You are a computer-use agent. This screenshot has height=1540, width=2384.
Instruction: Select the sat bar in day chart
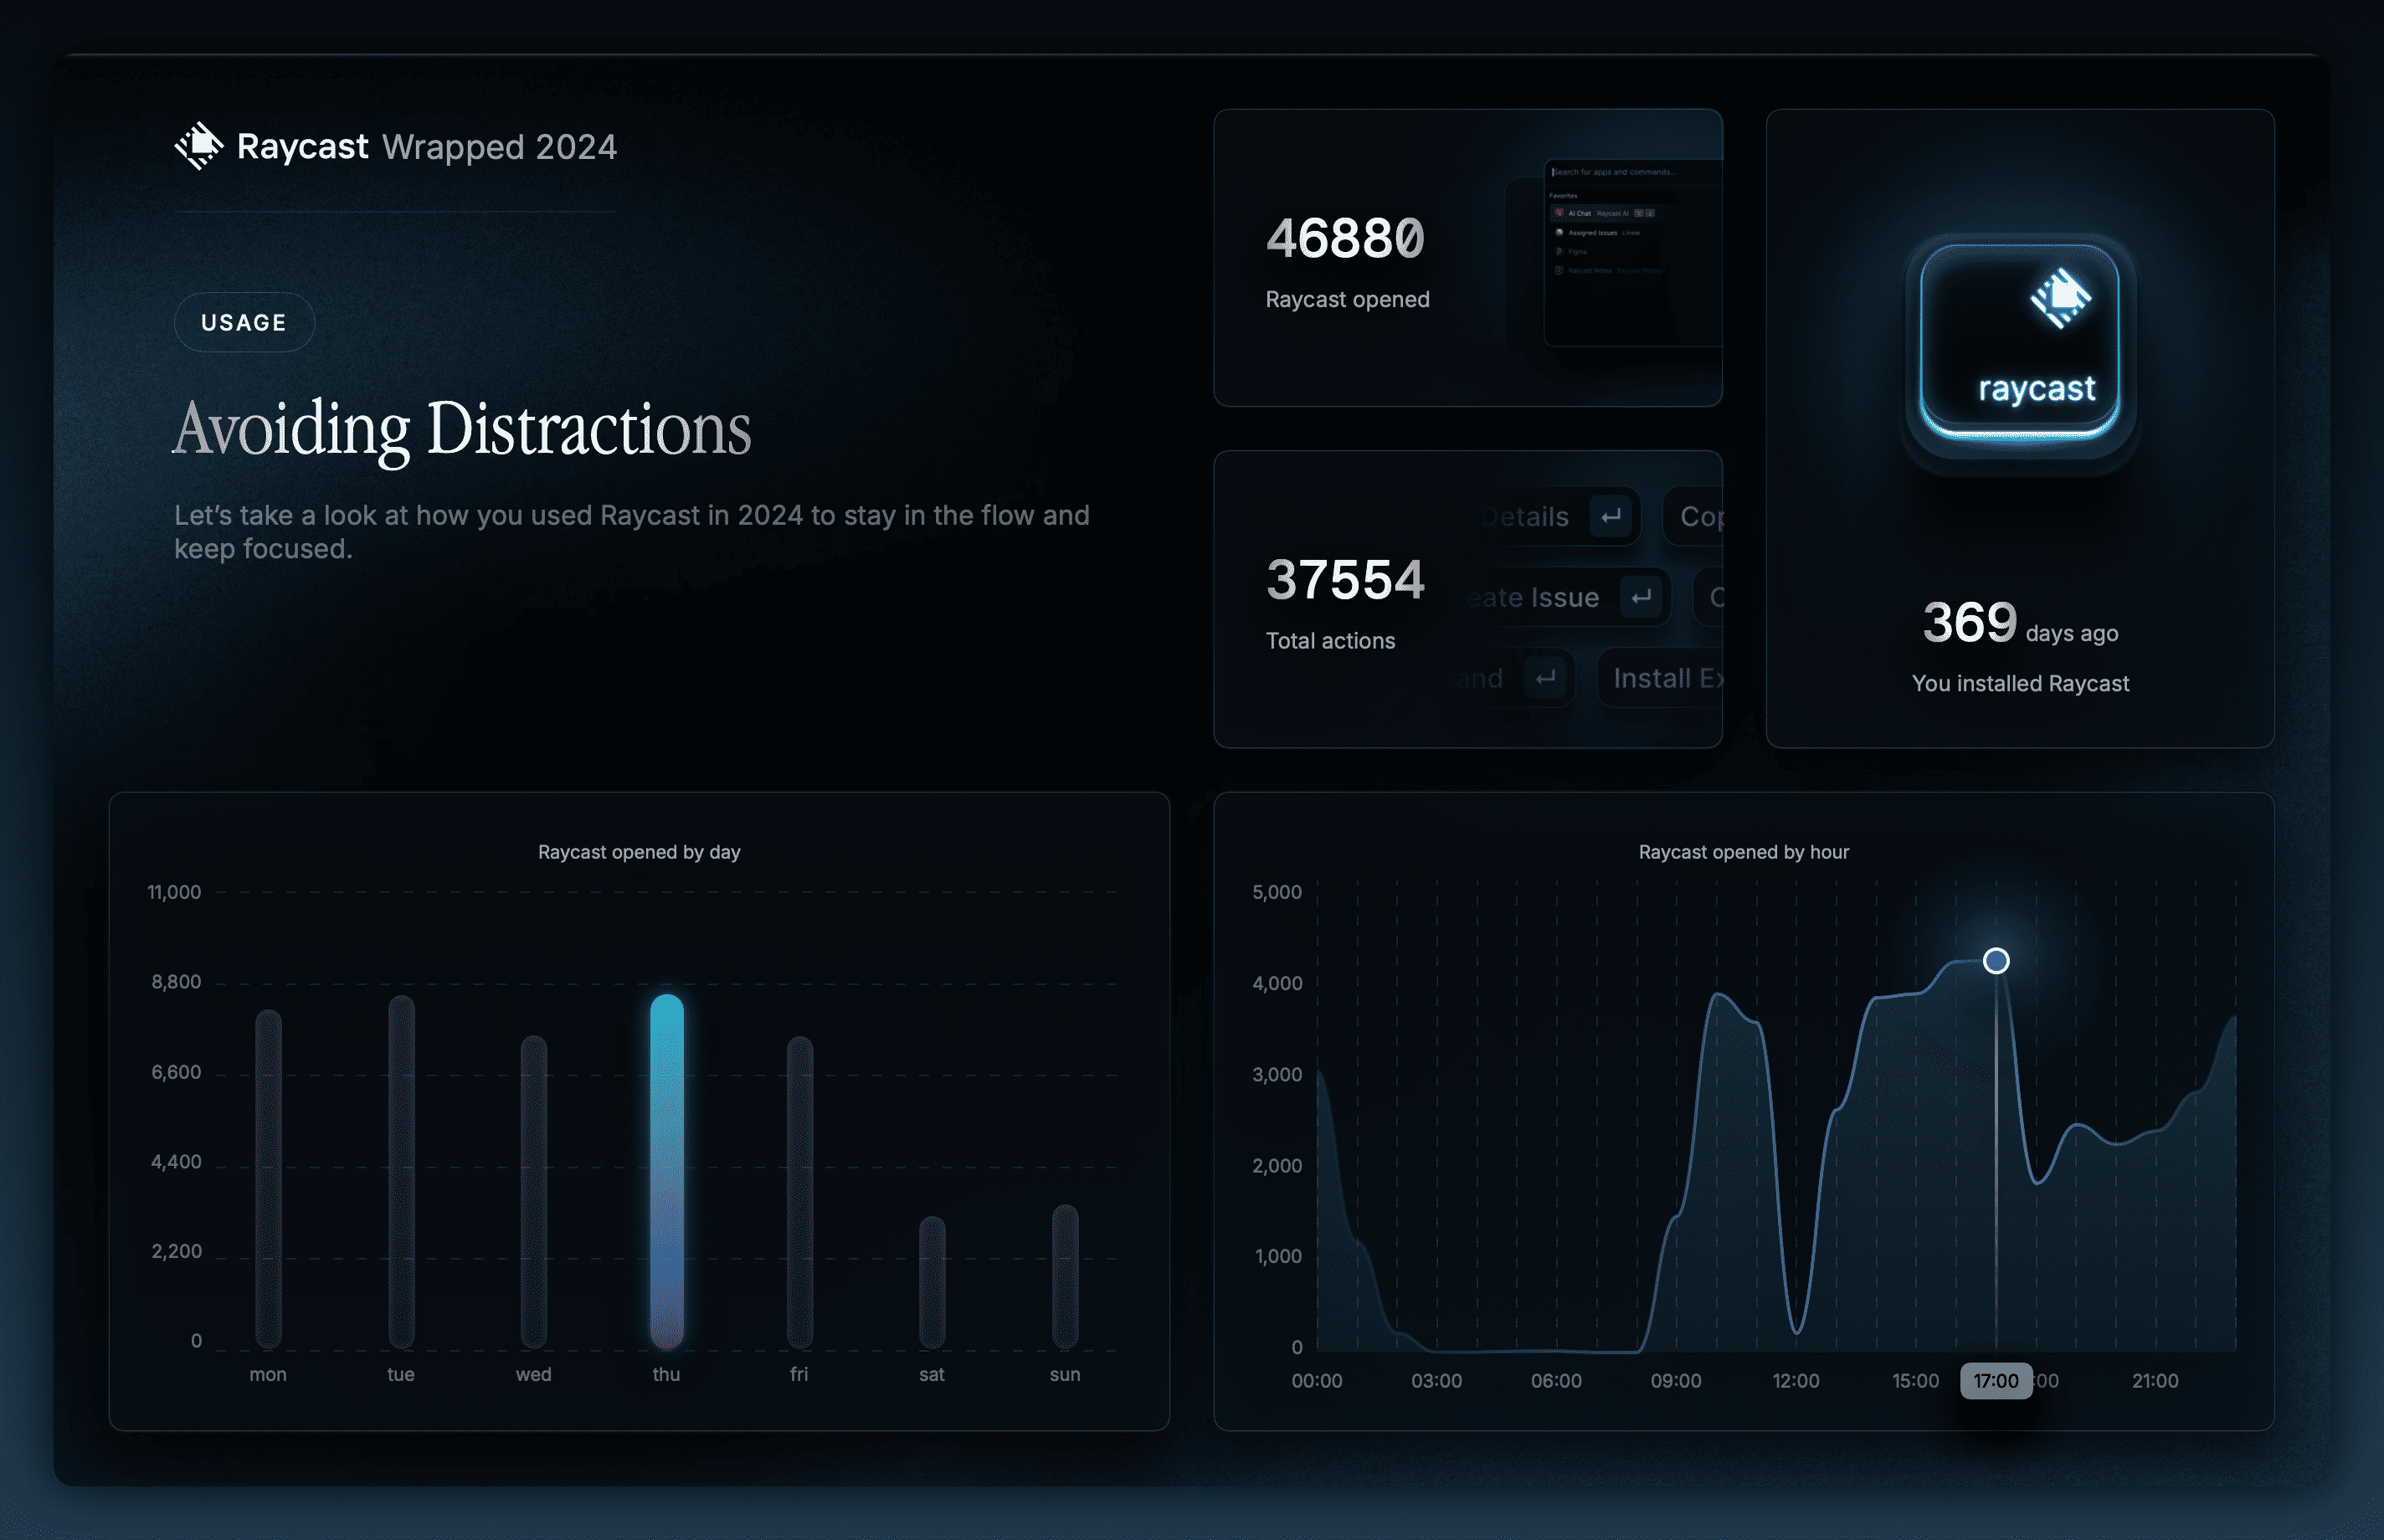932,1281
